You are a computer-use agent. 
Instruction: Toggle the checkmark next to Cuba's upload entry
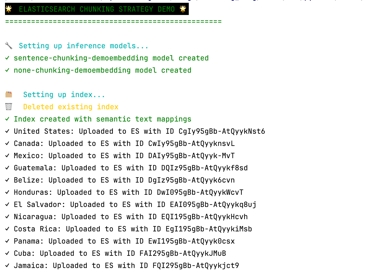[x=7, y=253]
